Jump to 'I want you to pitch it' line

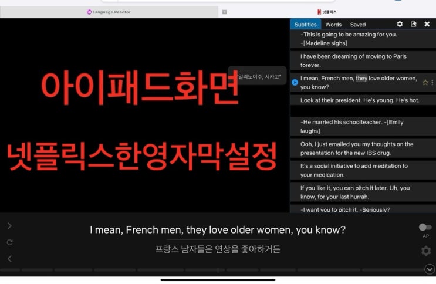(x=363, y=209)
